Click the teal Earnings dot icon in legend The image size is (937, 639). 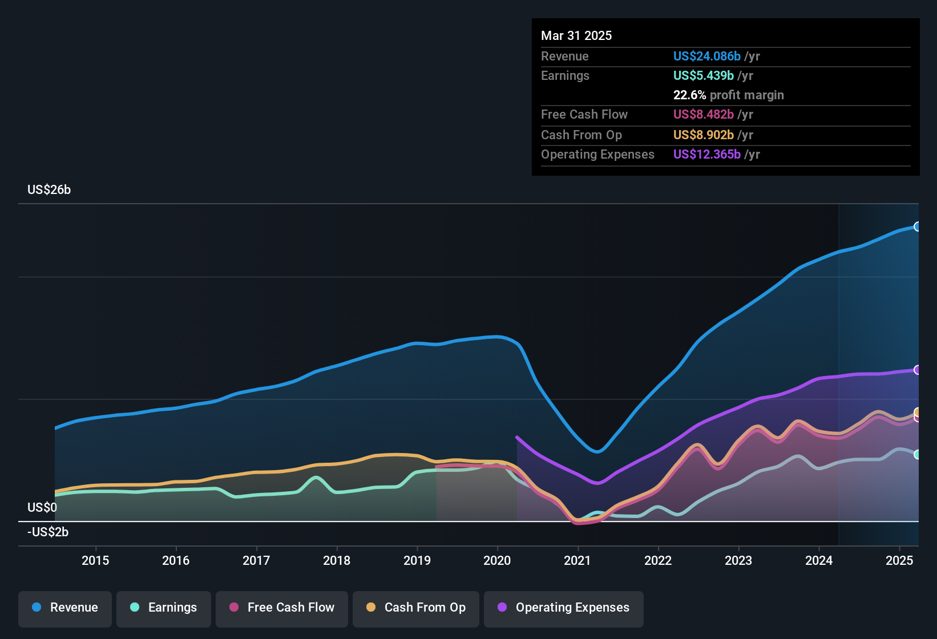(134, 608)
